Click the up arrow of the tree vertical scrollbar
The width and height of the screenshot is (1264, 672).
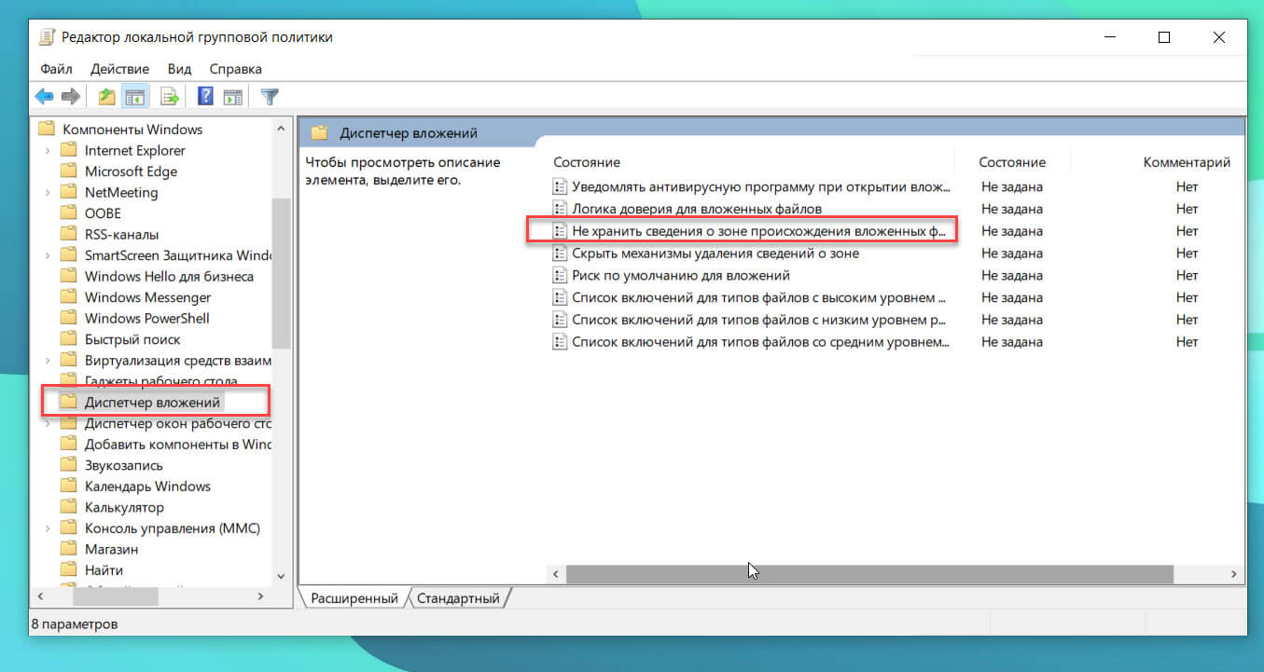(x=281, y=129)
